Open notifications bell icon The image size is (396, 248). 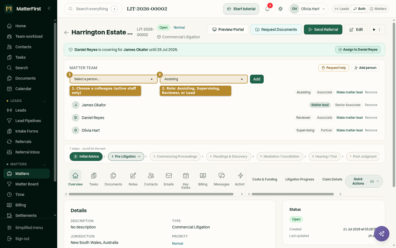(267, 9)
